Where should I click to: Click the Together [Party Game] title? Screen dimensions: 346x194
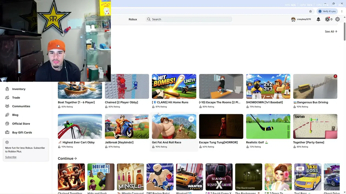click(308, 142)
